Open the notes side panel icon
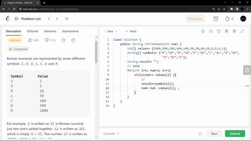 [247, 70]
